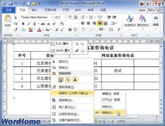Click the font color A button
The height and width of the screenshot is (126, 165).
pyautogui.click(x=39, y=29)
